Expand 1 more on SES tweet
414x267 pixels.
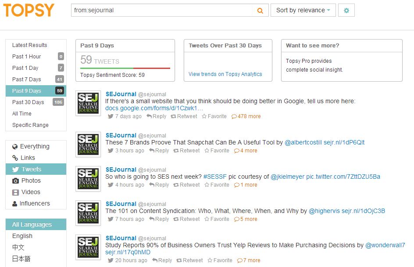coord(246,185)
